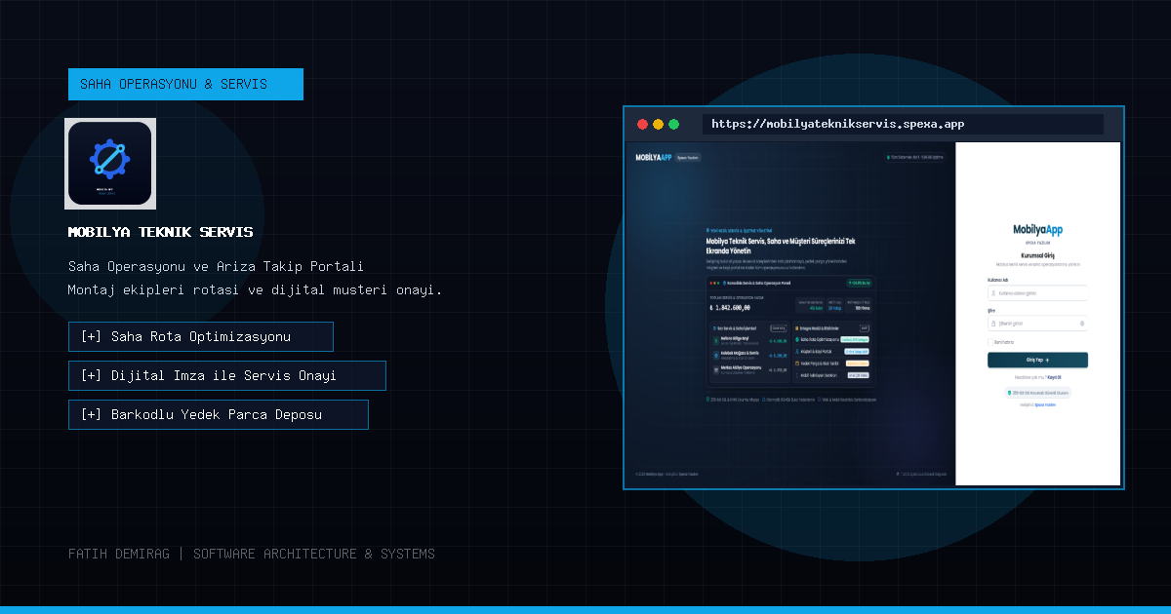Focus the Kullanıcı Adı input field
Image resolution: width=1171 pixels, height=614 pixels.
1037,293
